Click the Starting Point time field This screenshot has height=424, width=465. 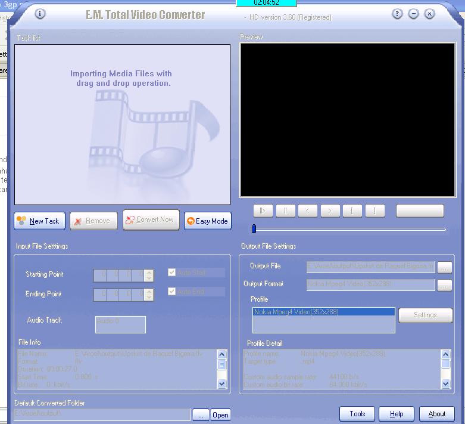point(119,276)
